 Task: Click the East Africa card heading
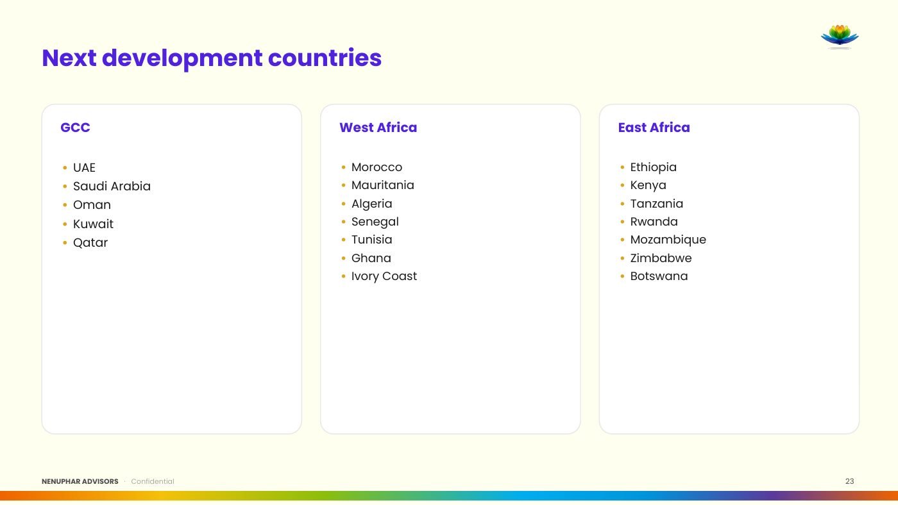[x=654, y=128]
